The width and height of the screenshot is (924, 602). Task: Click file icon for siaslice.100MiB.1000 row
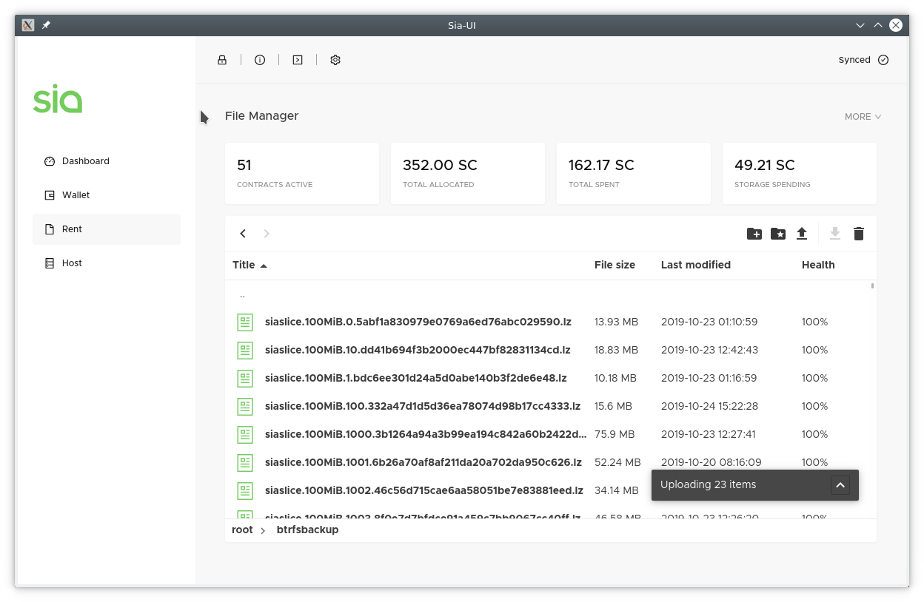245,434
